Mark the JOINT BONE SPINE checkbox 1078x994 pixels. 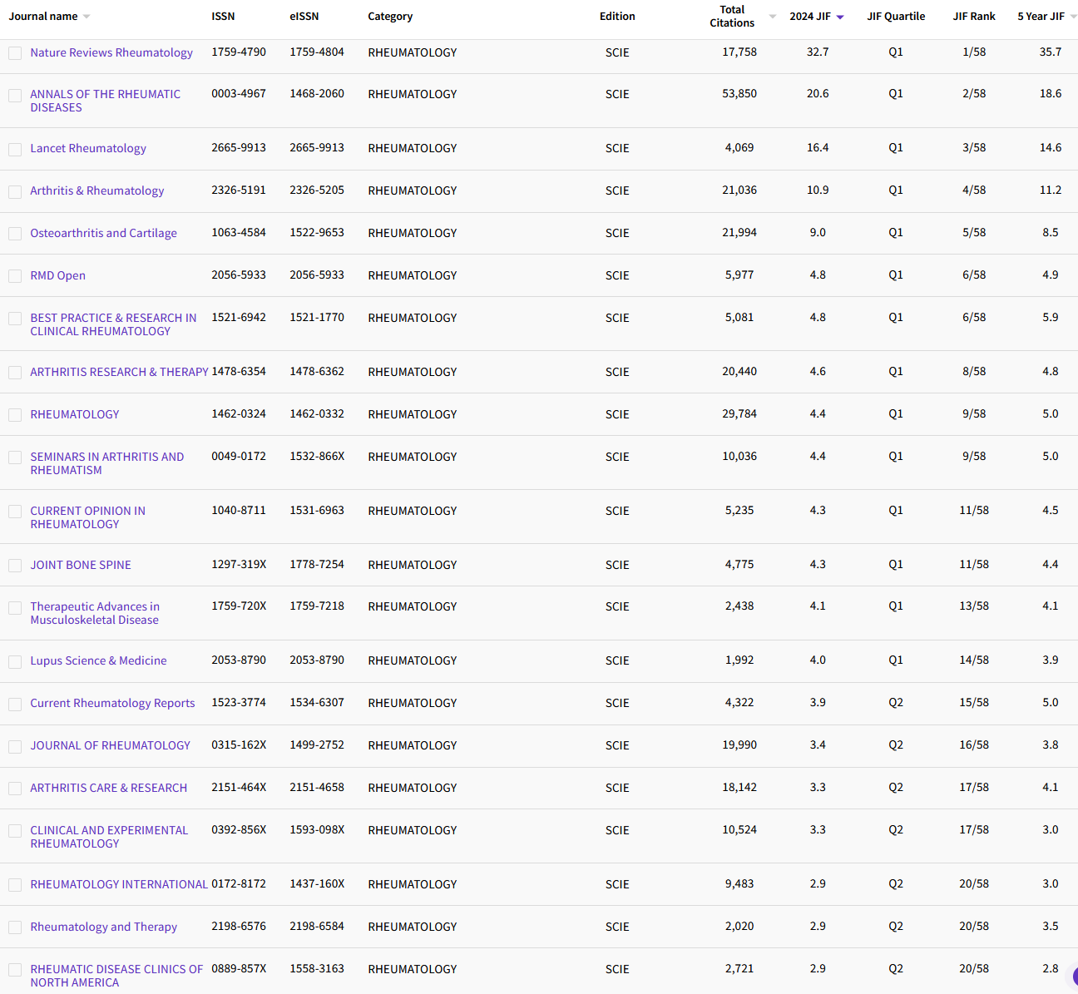(x=15, y=566)
